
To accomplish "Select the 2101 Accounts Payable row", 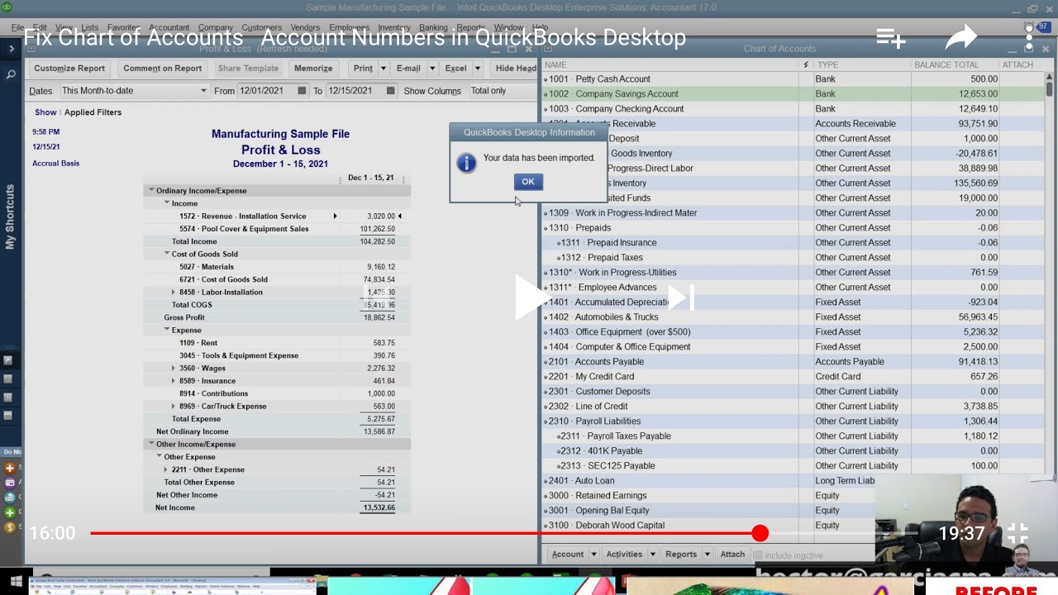I will pos(792,362).
